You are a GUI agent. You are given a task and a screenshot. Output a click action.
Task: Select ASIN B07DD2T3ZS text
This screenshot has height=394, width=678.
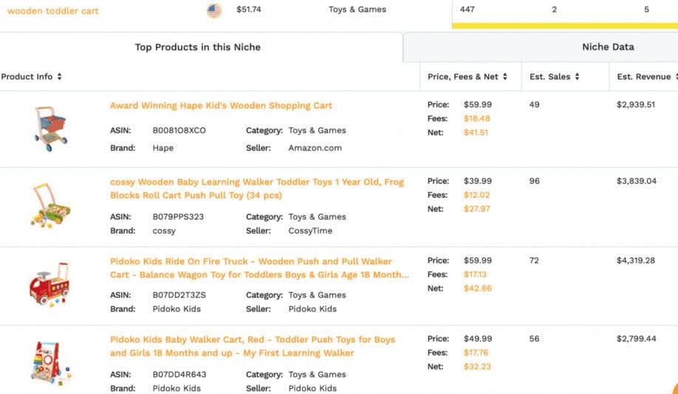coord(179,295)
